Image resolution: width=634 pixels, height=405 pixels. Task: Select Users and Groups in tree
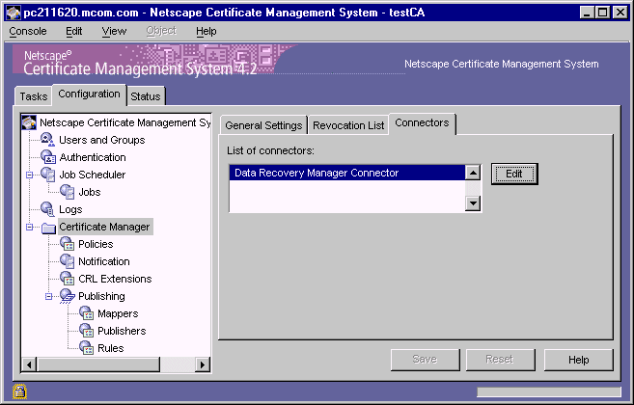pyautogui.click(x=102, y=140)
